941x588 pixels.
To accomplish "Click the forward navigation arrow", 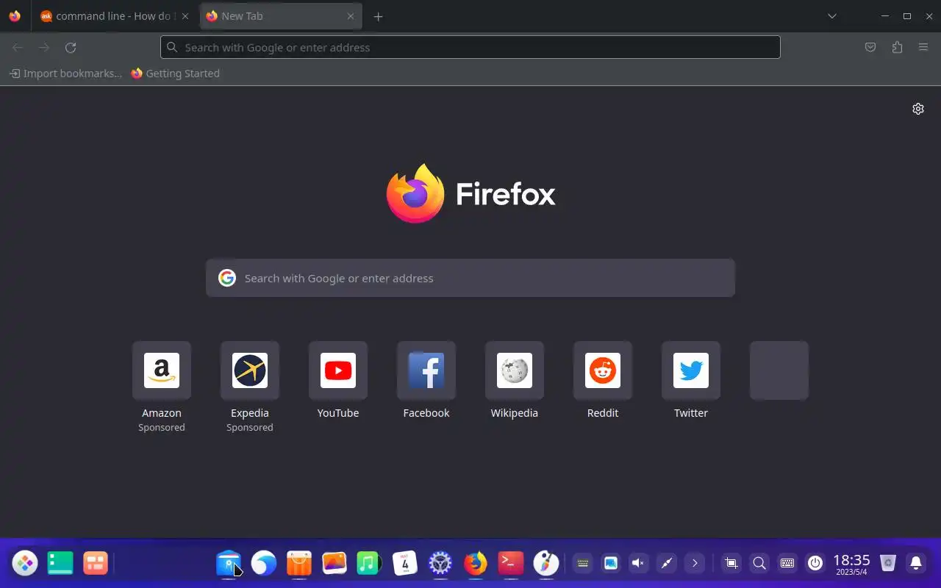I will pyautogui.click(x=44, y=47).
